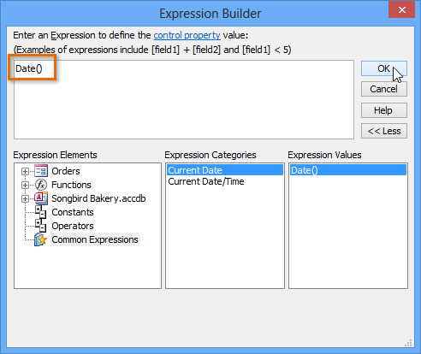Select Common Expressions tree item
The width and height of the screenshot is (421, 354).
pos(95,239)
